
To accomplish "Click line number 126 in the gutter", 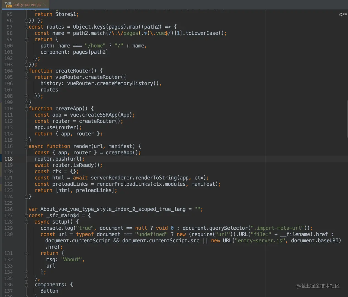I will (9, 209).
